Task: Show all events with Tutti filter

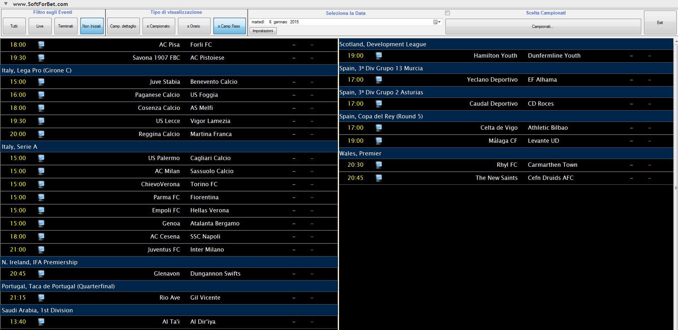Action: pos(14,26)
